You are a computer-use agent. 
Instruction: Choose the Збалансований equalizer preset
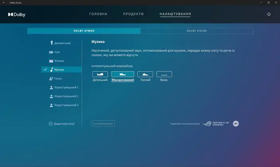pyautogui.click(x=123, y=74)
